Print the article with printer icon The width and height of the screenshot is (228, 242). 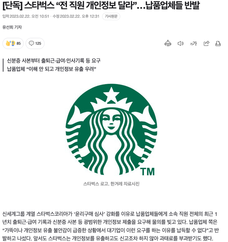click(218, 44)
